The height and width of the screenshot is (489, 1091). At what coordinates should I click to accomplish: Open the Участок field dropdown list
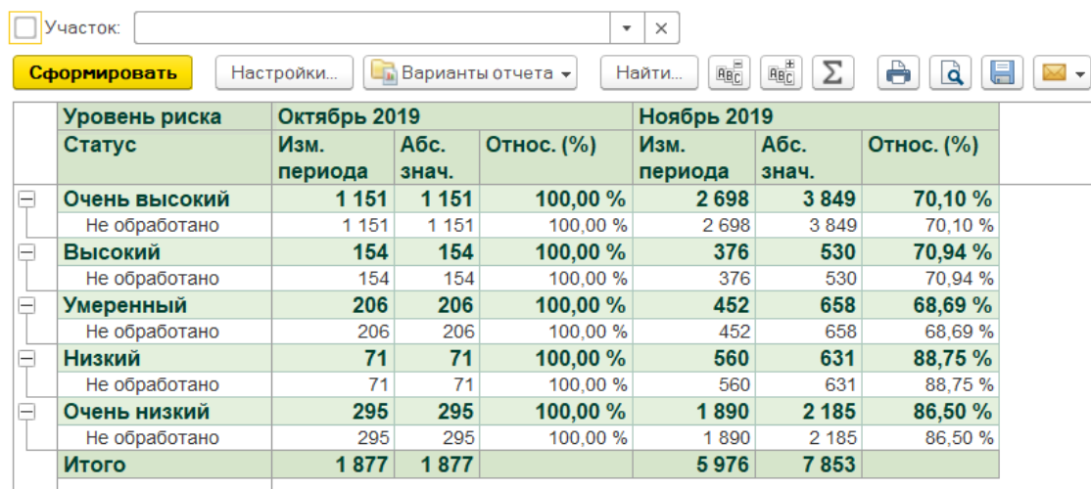(x=627, y=28)
